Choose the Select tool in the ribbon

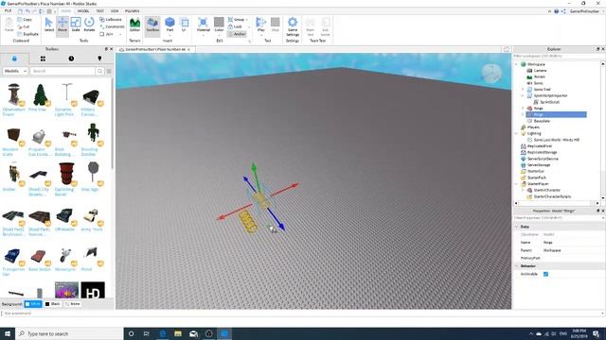[49, 25]
